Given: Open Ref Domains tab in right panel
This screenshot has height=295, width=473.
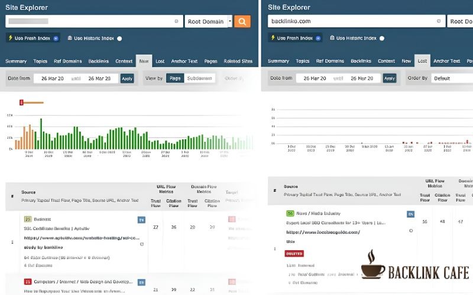Looking at the screenshot, I should point(330,61).
